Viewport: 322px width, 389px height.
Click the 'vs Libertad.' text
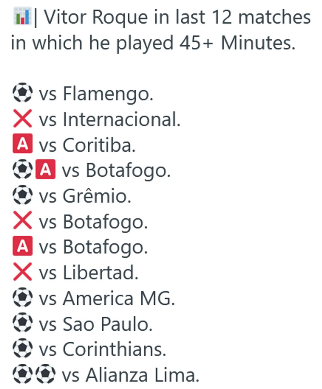coord(89,273)
